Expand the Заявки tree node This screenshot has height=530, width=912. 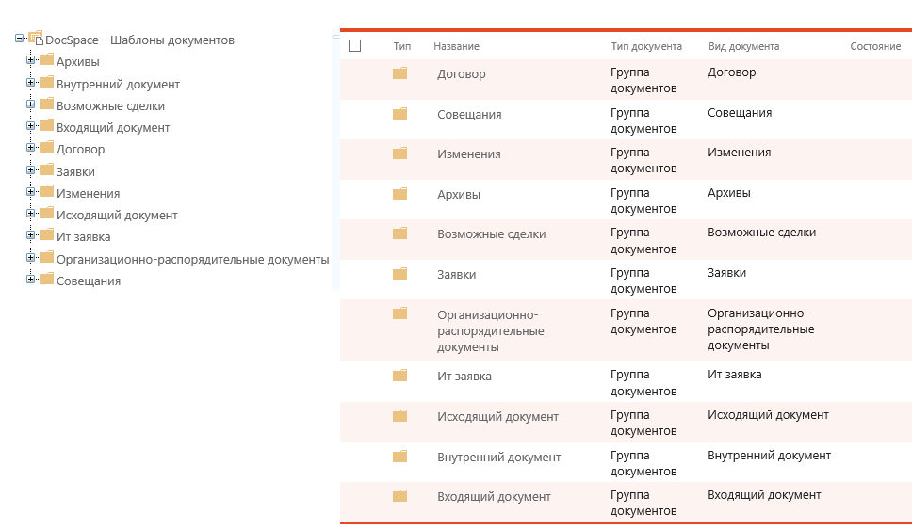pos(31,169)
